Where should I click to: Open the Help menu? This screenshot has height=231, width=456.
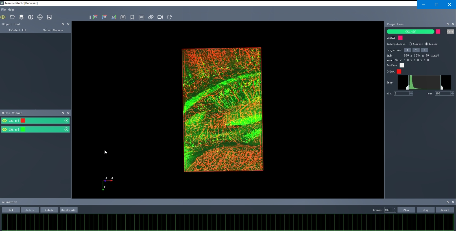11,10
